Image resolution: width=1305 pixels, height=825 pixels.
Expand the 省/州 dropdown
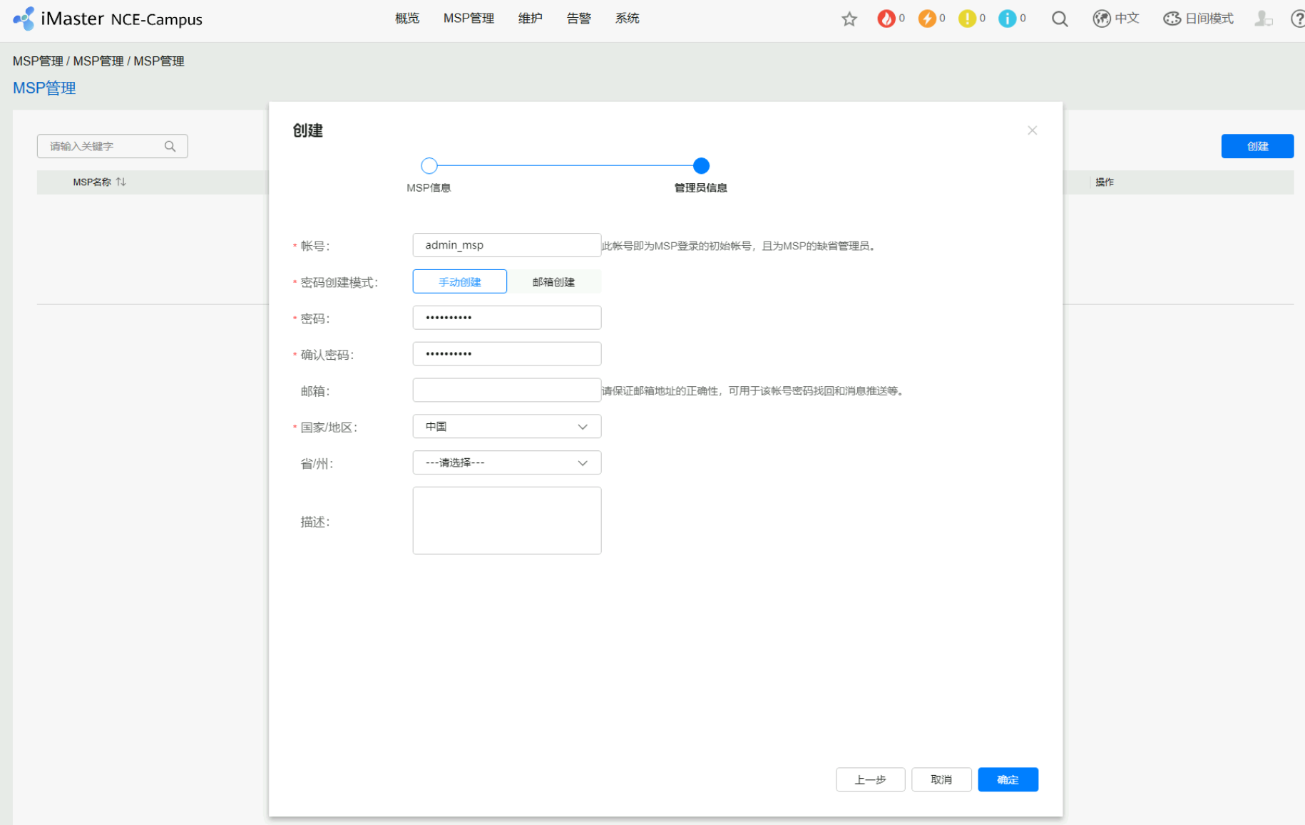point(506,463)
